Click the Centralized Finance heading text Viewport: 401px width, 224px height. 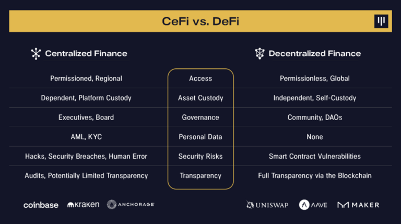(86, 53)
